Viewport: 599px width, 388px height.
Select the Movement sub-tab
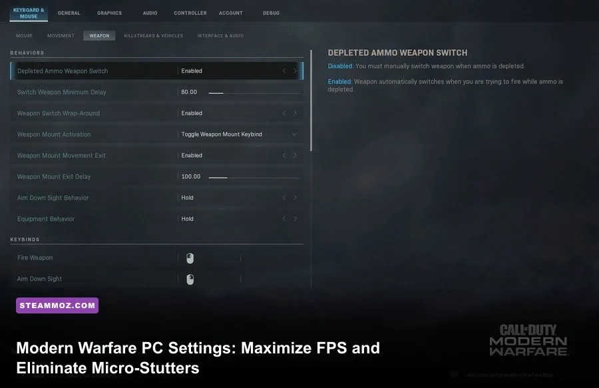[61, 35]
